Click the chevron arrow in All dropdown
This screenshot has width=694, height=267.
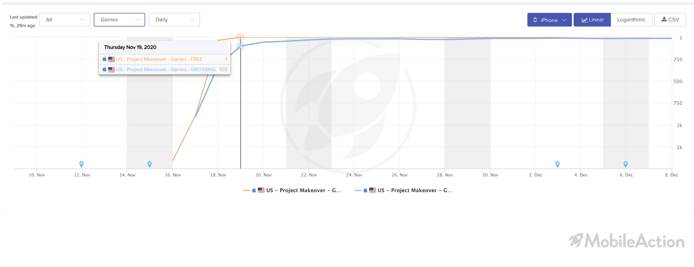pos(83,20)
